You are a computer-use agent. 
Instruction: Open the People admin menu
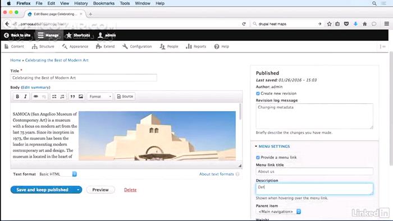click(x=169, y=47)
